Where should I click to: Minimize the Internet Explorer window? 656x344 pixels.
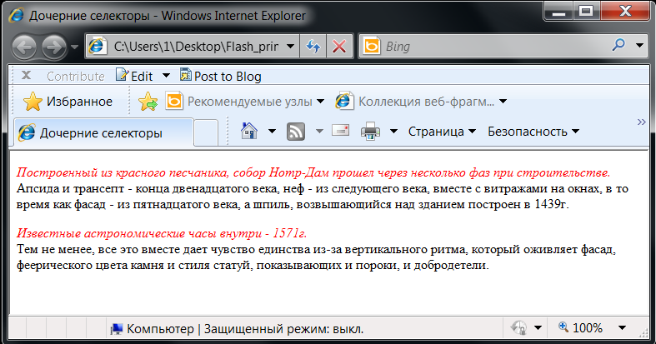point(558,12)
